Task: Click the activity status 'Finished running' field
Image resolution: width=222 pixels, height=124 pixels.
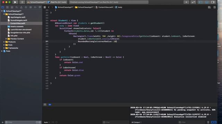Action: 109,2
